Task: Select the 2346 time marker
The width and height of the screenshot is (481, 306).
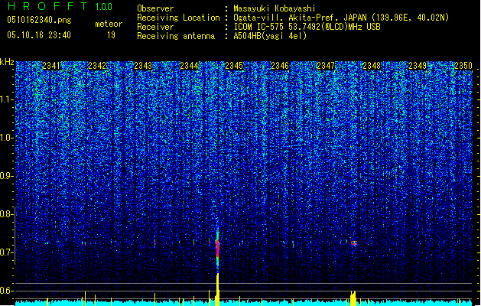Action: [x=280, y=66]
